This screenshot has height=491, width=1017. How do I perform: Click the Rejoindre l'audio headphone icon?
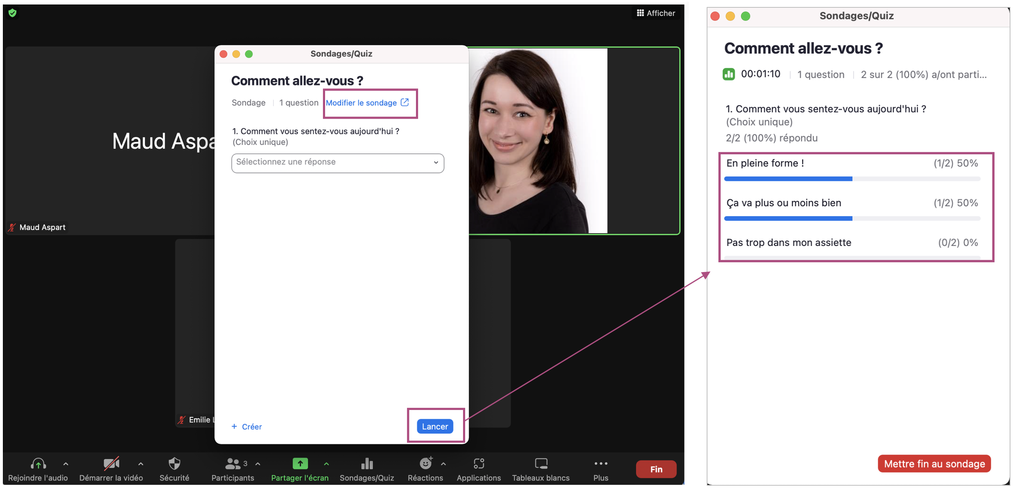[38, 464]
